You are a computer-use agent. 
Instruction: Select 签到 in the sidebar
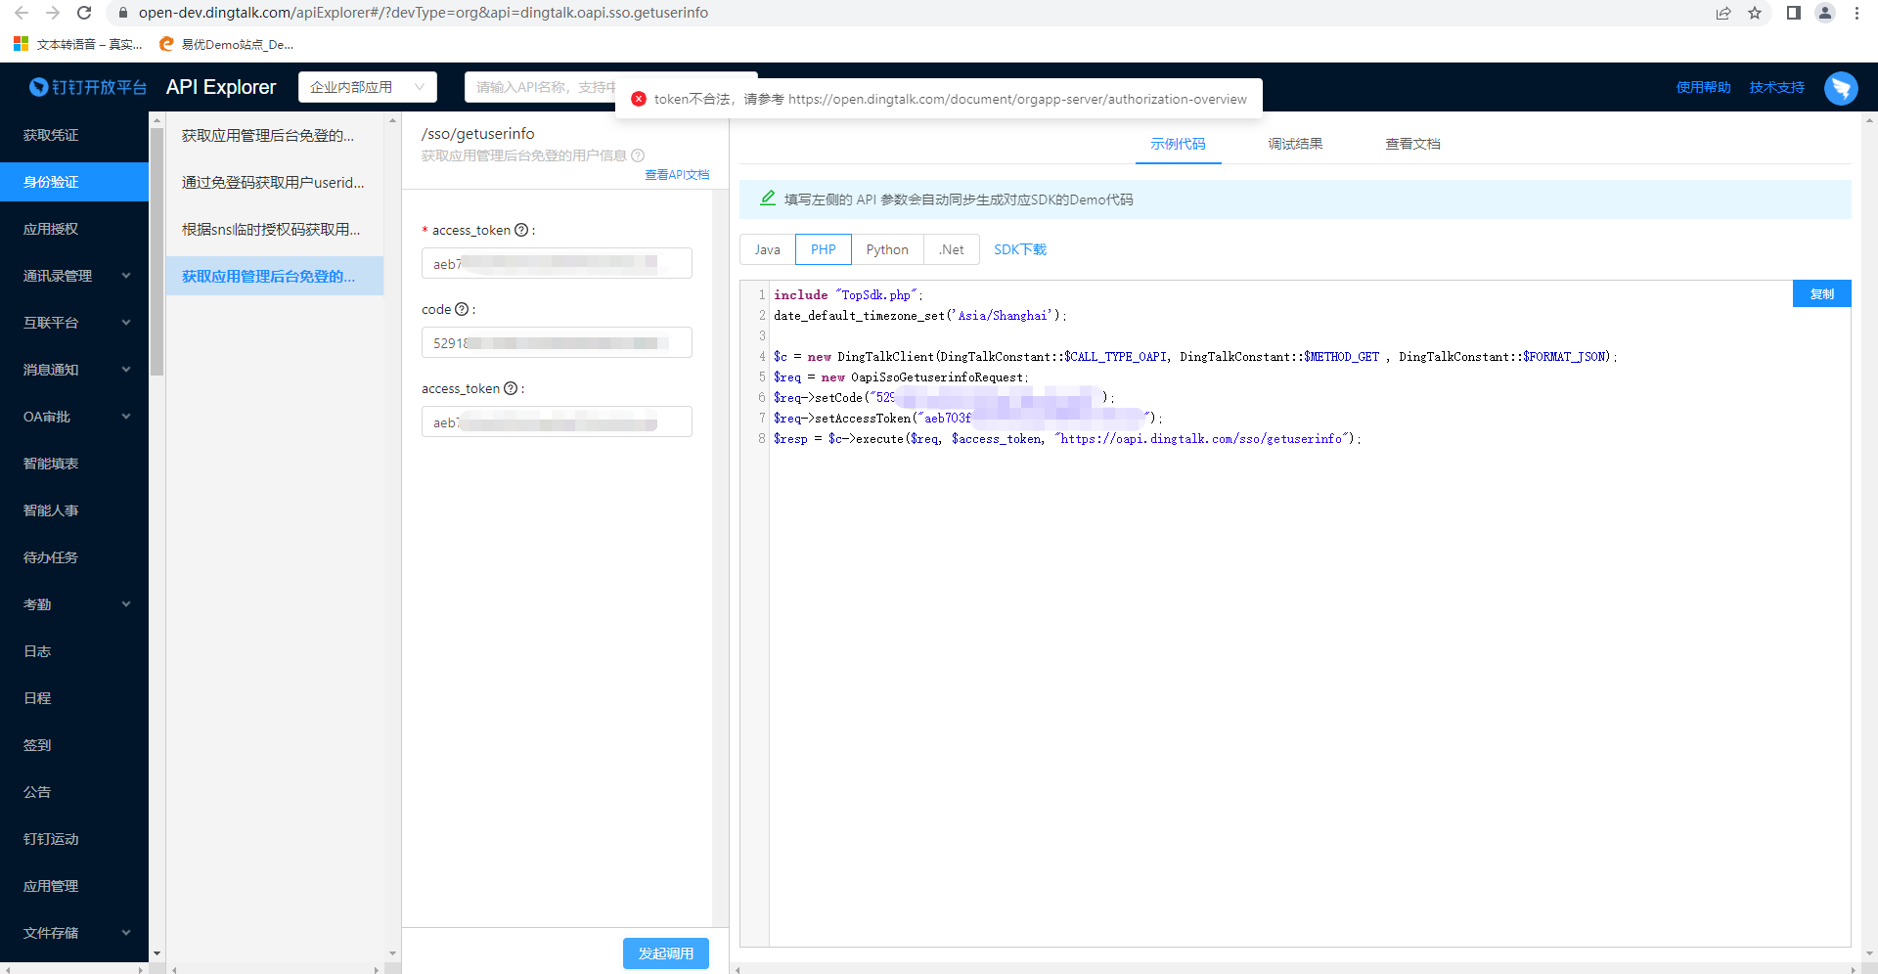(74, 745)
